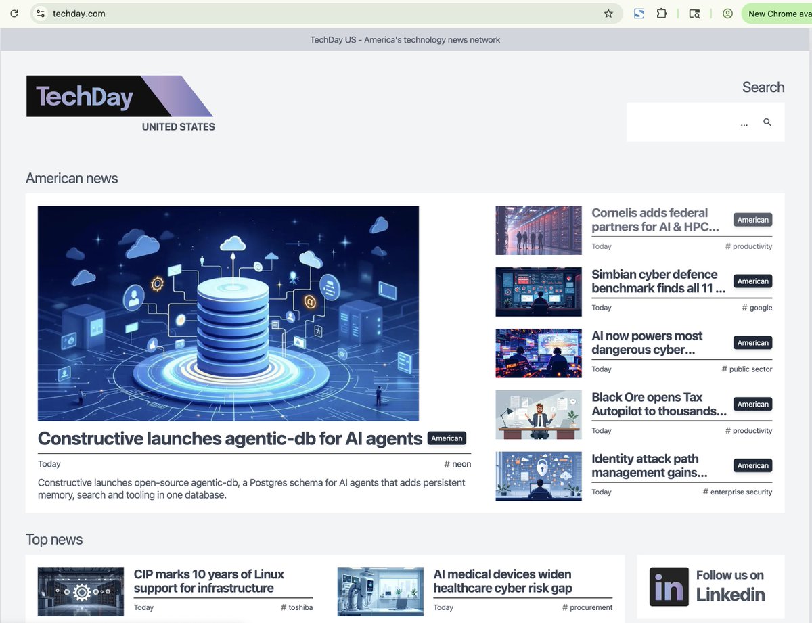Open the # enterprise security tag
Screen dimensions: 812x623
[737, 492]
